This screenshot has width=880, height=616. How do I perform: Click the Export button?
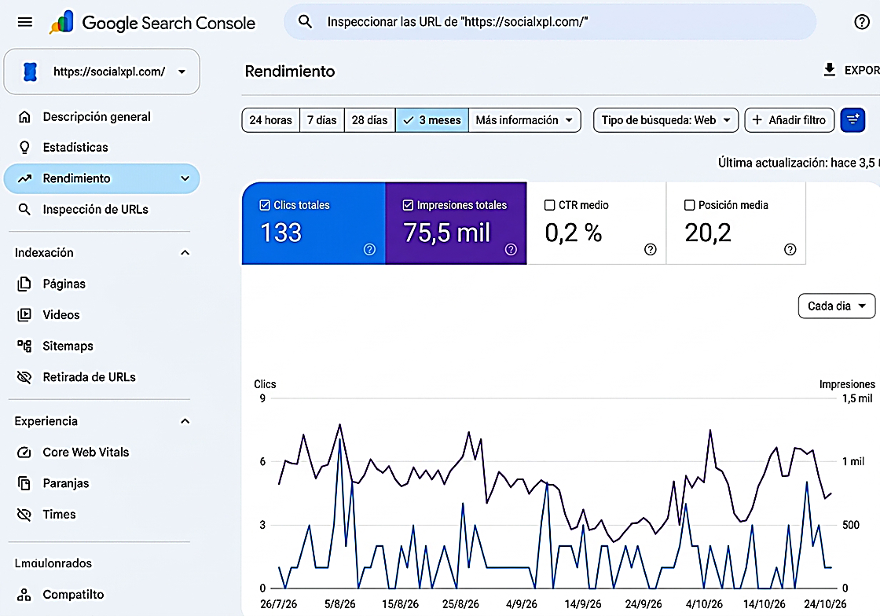pyautogui.click(x=851, y=70)
